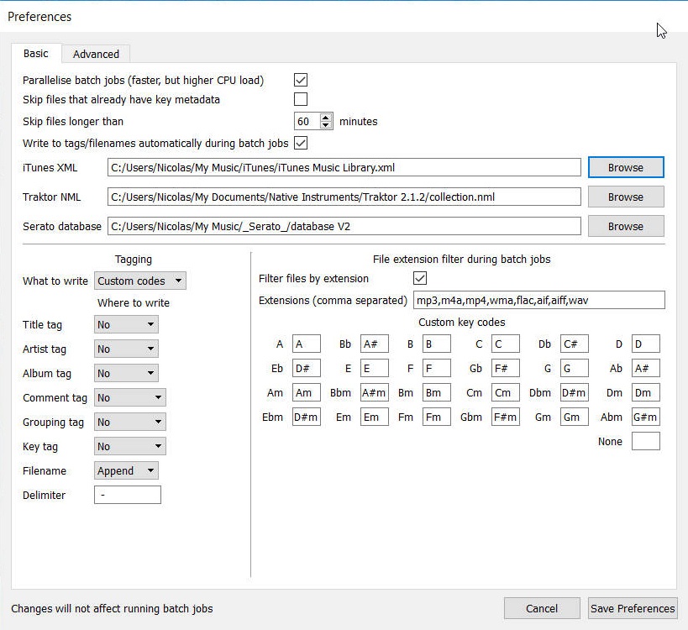Browse for the Serato database location

(x=625, y=226)
